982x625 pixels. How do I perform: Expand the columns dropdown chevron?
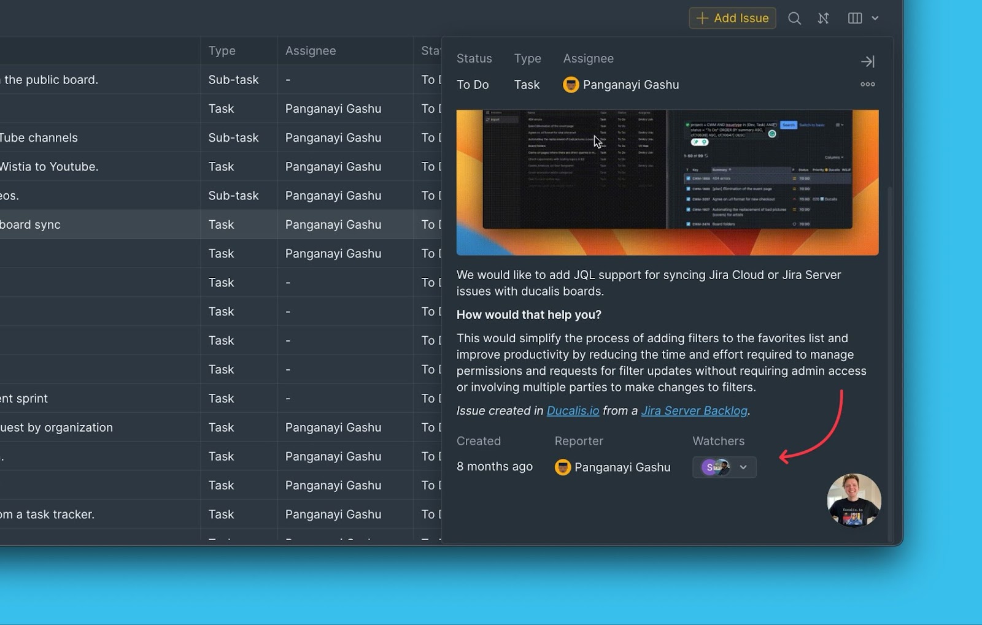coord(875,18)
